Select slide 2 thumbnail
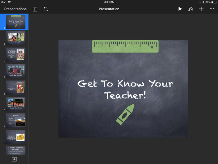The height and width of the screenshot is (164, 218). pos(16,38)
